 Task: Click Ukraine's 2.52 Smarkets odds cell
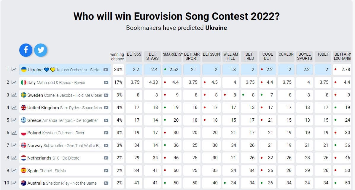pos(172,70)
